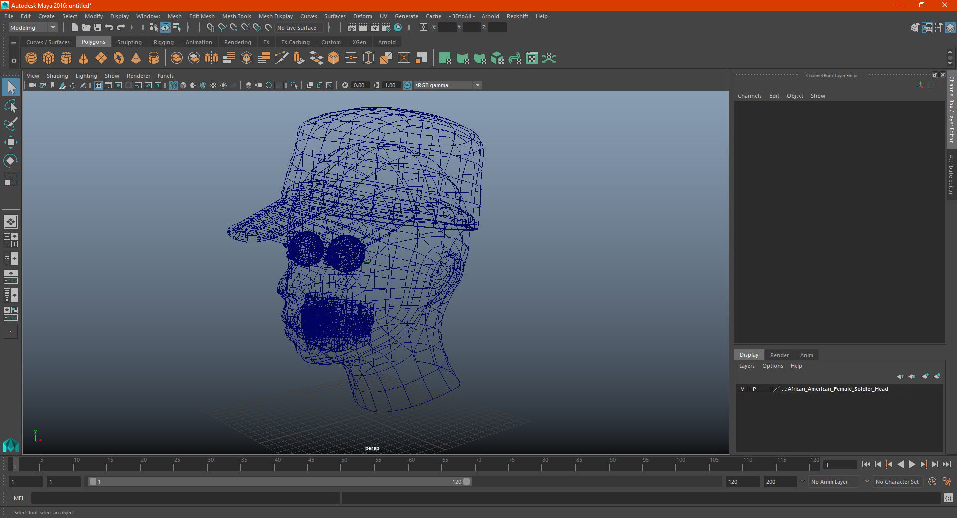The image size is (957, 518).
Task: Create a polygon pyramid from the shelf
Action: coord(136,58)
